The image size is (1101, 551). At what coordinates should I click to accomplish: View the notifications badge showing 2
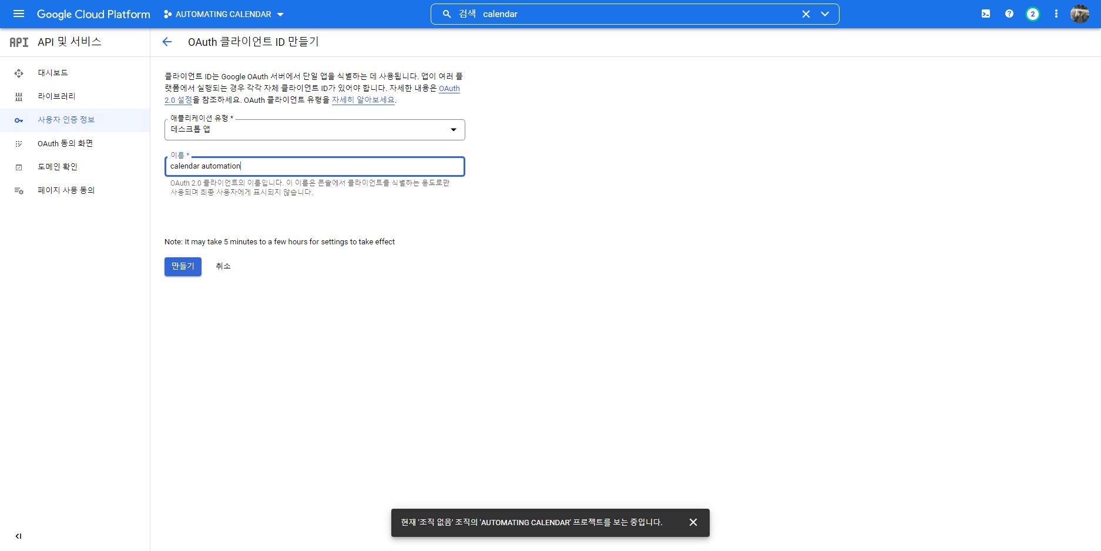click(x=1033, y=14)
